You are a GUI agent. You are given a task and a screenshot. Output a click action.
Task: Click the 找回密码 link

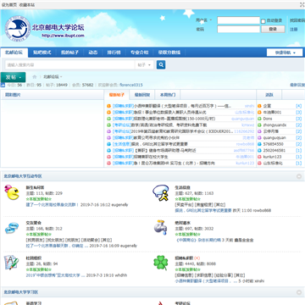coord(297,20)
